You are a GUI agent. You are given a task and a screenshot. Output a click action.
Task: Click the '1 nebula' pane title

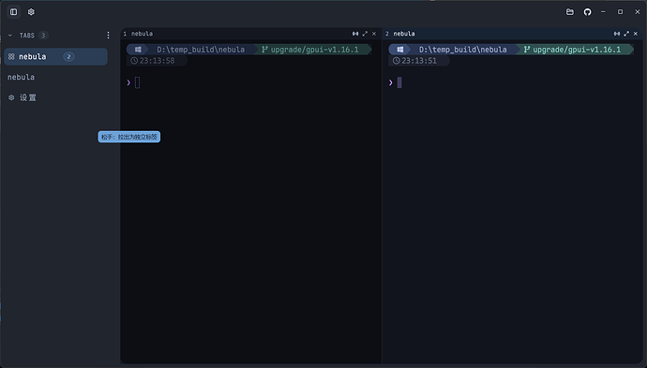click(138, 34)
